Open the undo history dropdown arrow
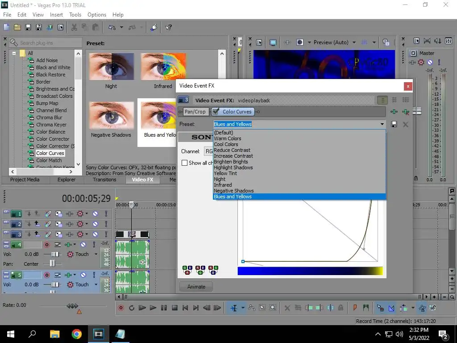The width and height of the screenshot is (457, 343). (x=121, y=27)
